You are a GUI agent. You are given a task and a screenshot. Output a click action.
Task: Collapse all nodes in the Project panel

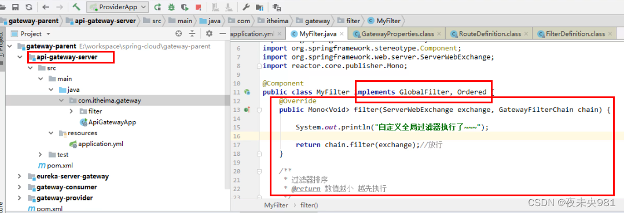tap(192, 33)
